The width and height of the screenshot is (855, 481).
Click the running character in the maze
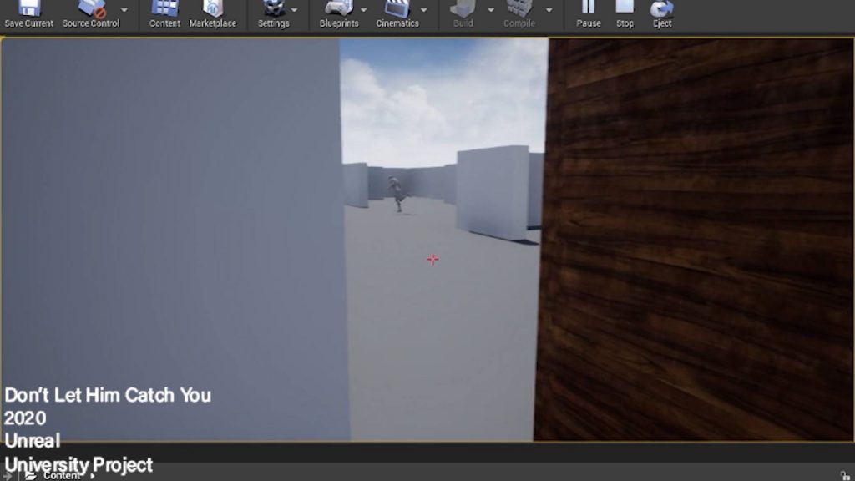pos(397,194)
